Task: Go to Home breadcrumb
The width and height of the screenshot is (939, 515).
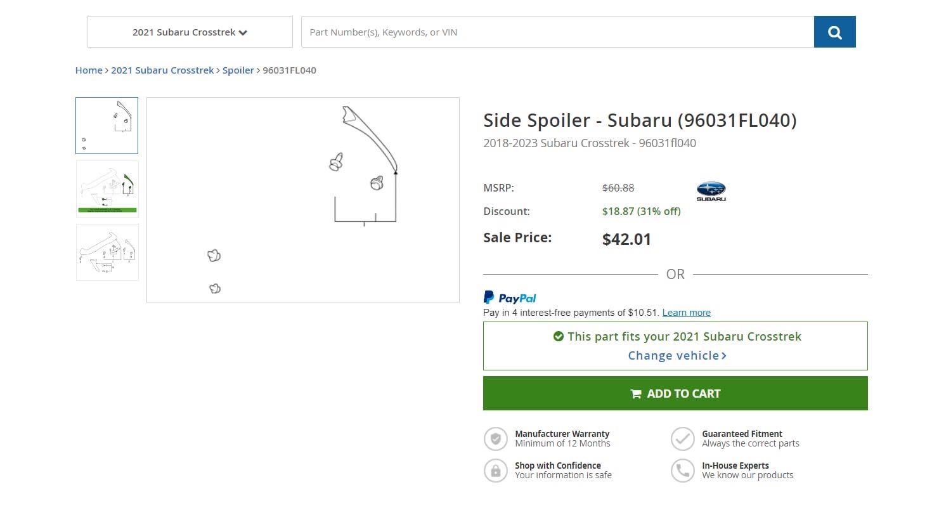Action: [x=89, y=70]
